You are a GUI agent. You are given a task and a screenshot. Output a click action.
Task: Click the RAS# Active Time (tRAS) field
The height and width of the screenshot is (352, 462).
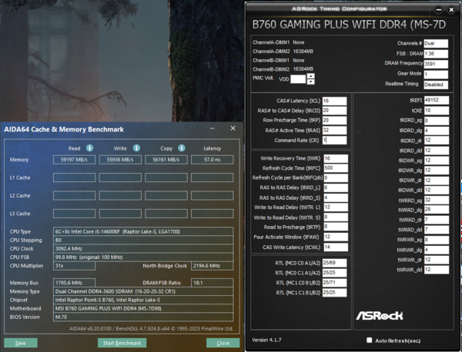pos(334,131)
